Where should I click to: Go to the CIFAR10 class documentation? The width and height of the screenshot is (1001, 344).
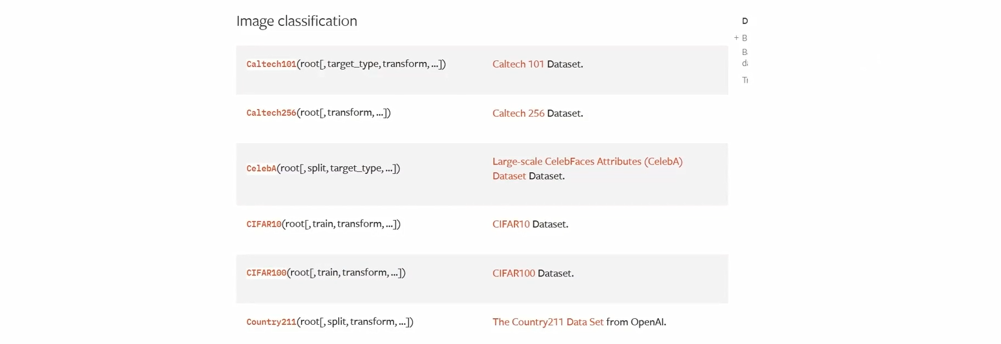pos(264,224)
